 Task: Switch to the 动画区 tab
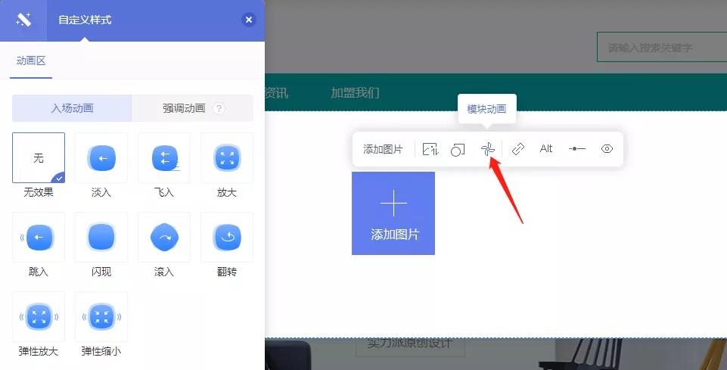tap(31, 61)
